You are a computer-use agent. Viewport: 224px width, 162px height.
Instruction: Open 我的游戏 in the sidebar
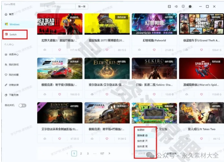pyautogui.click(x=12, y=64)
